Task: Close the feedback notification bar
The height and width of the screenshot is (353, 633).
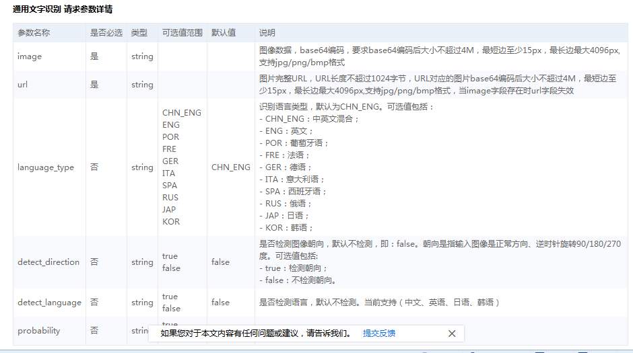Action: pyautogui.click(x=452, y=334)
